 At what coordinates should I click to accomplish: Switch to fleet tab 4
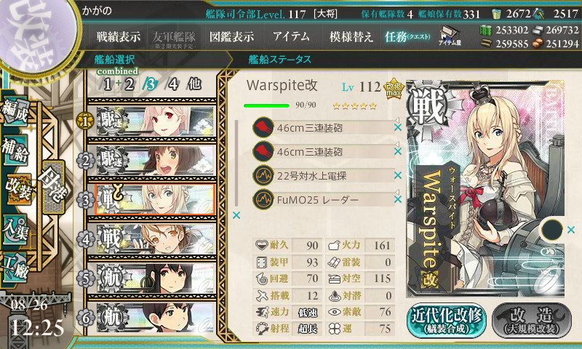[172, 84]
